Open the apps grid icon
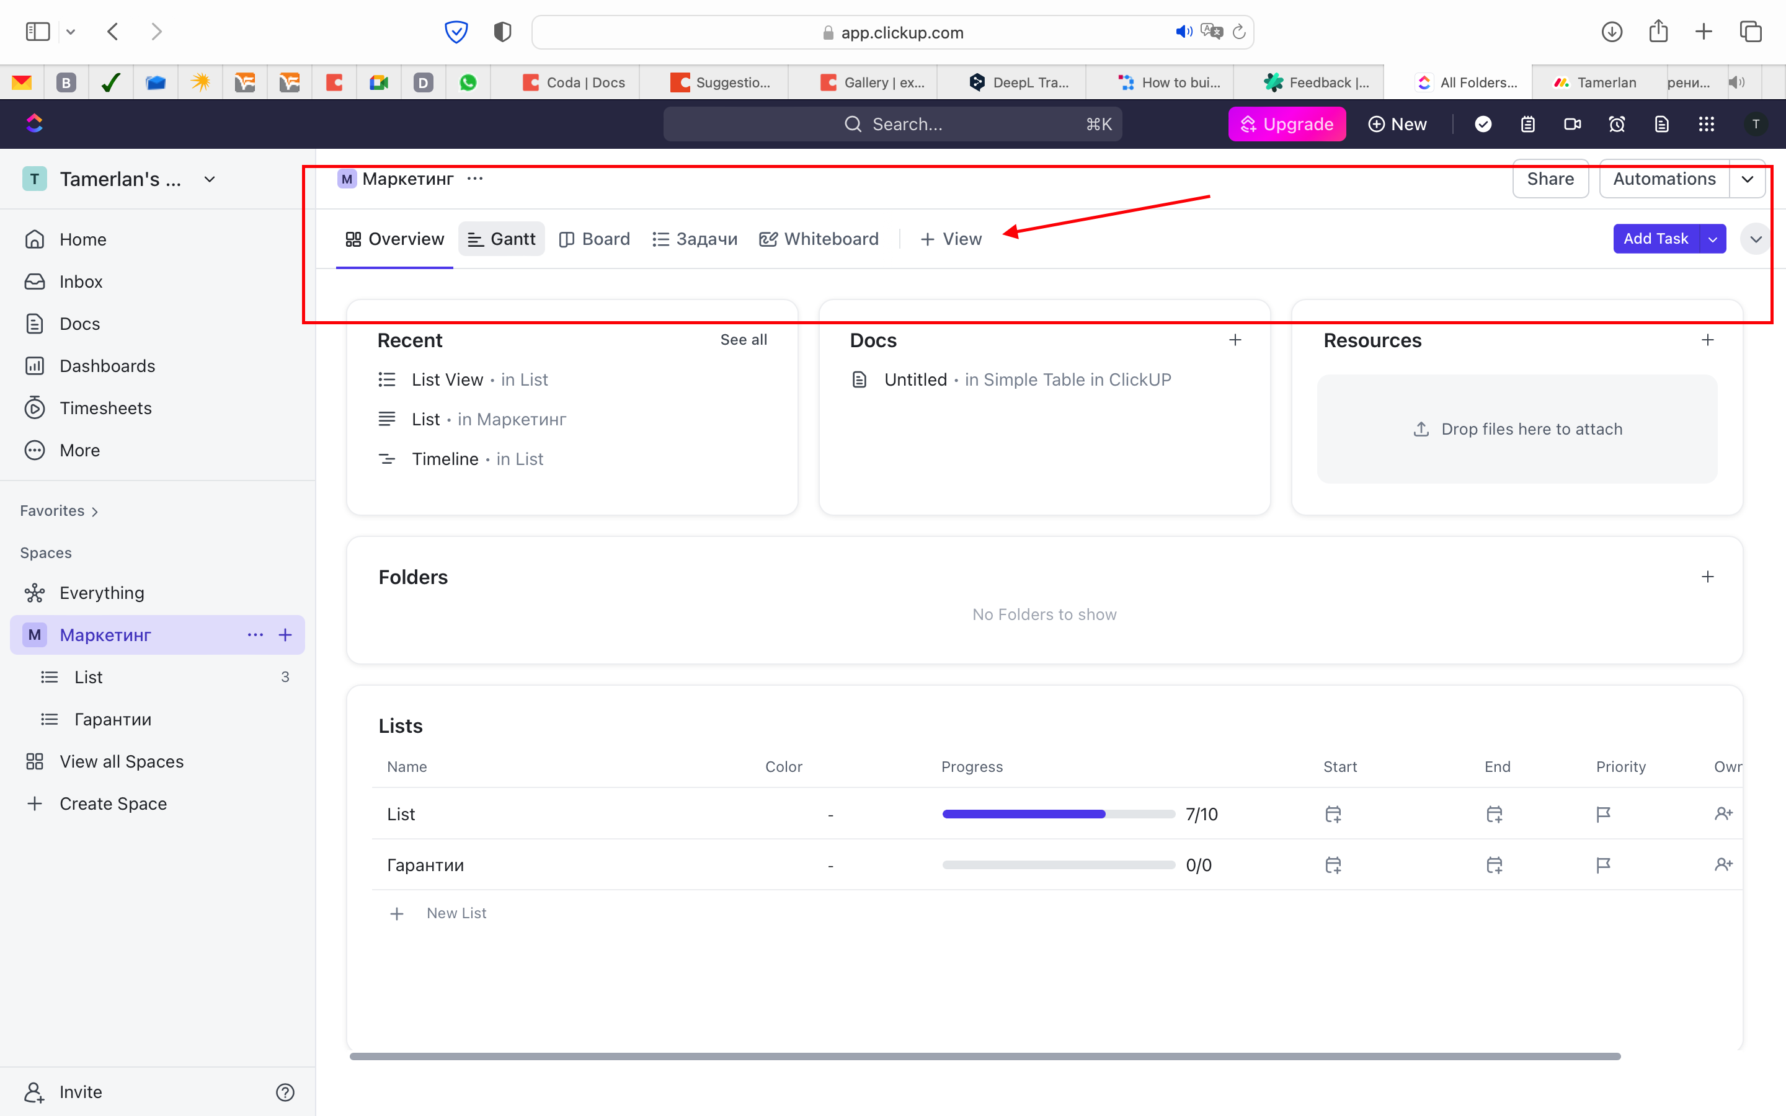 (1705, 124)
